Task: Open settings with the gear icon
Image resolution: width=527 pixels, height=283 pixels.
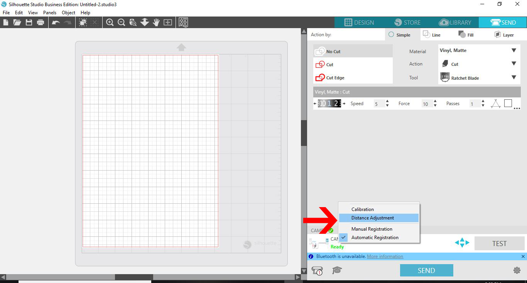Action: (517, 270)
